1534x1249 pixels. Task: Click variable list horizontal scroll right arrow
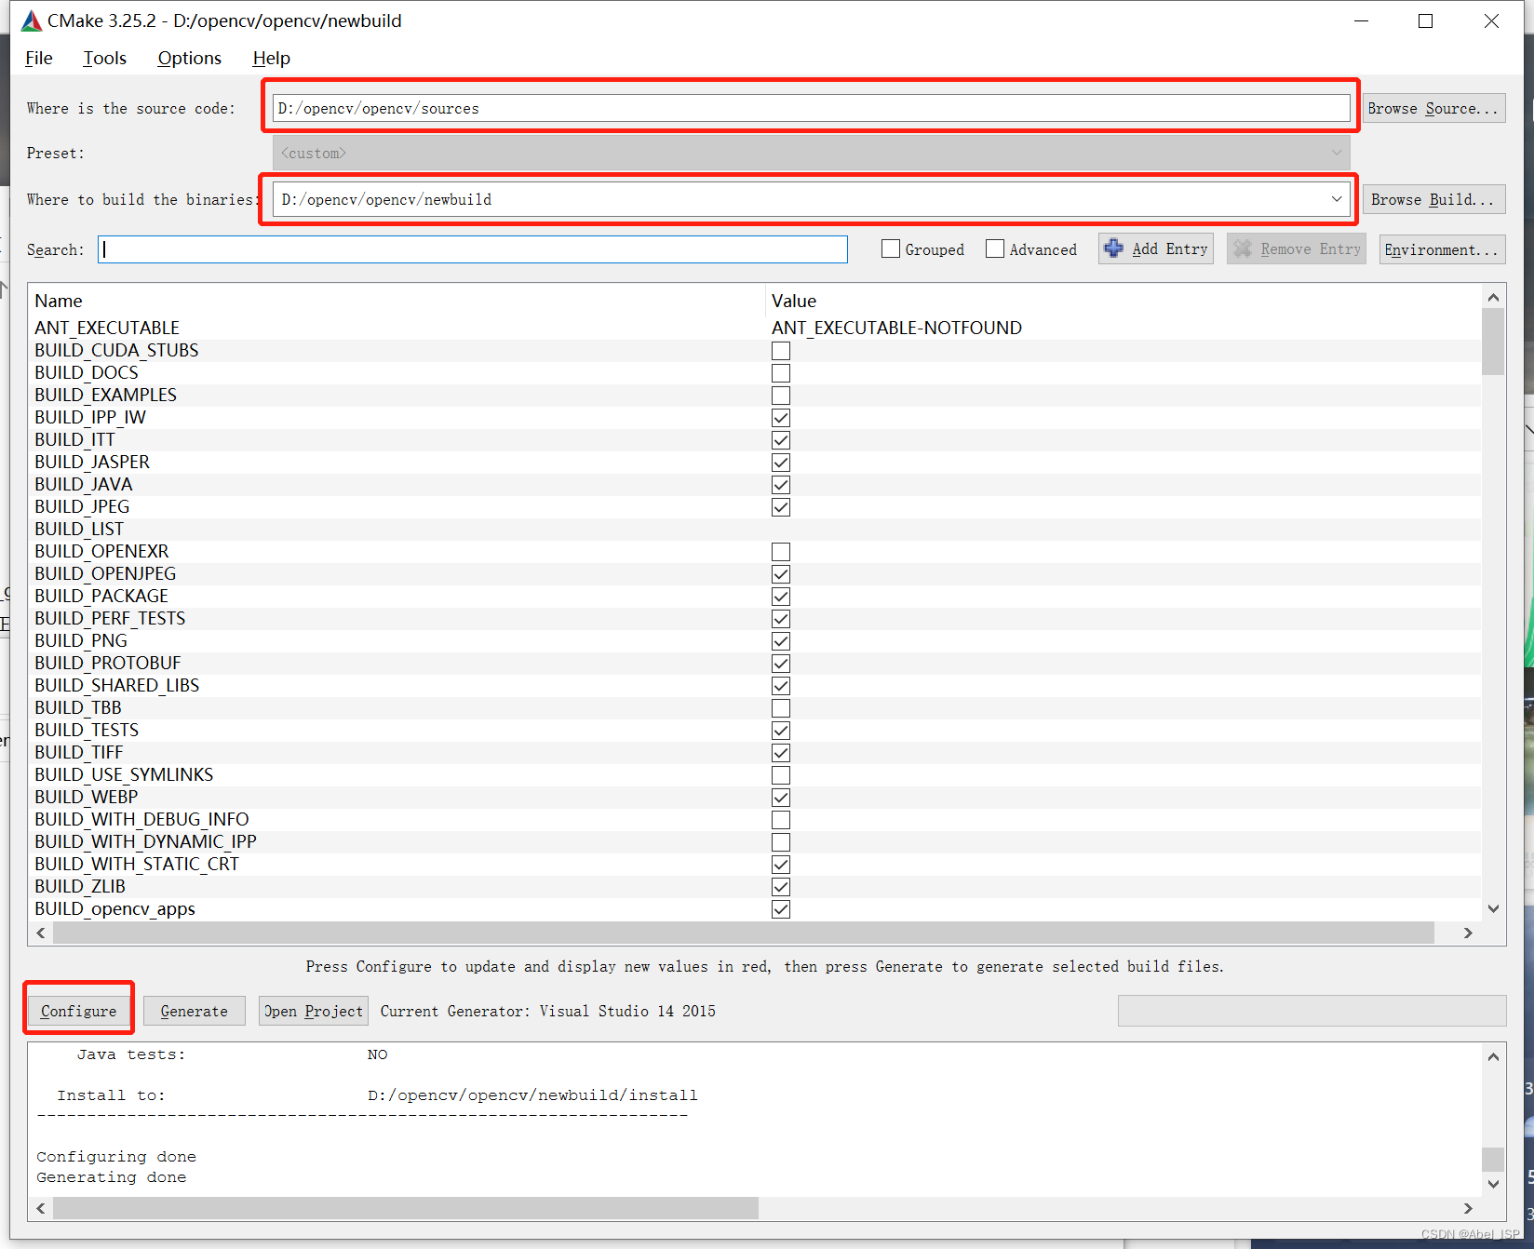click(x=1468, y=933)
